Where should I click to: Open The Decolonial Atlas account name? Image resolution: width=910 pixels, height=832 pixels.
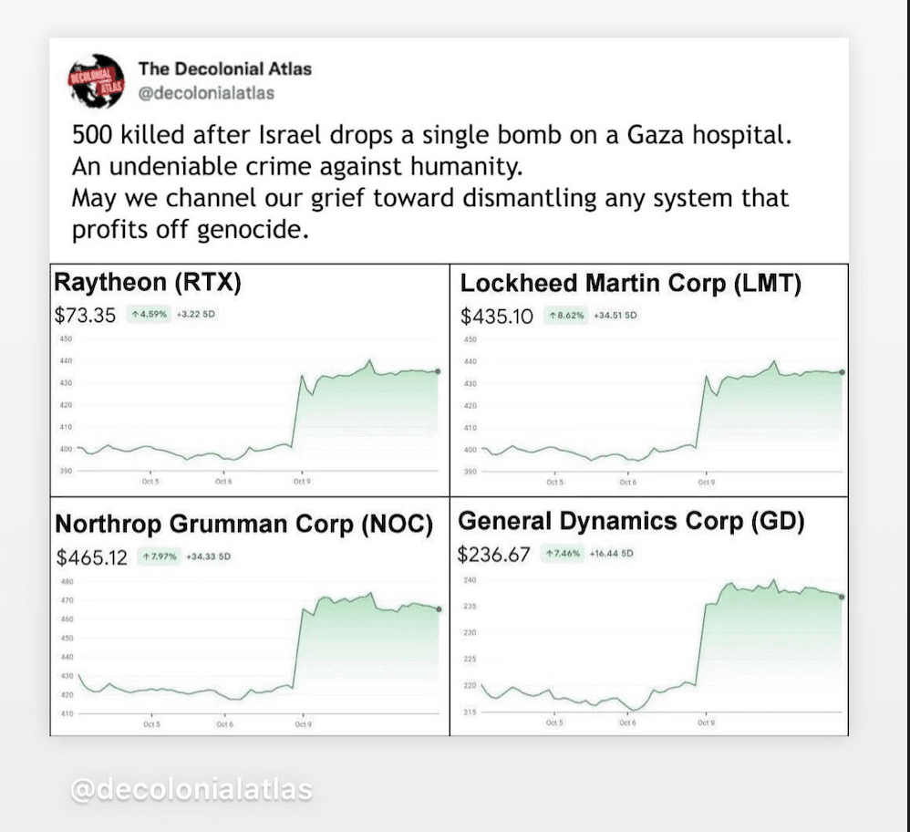pos(224,69)
